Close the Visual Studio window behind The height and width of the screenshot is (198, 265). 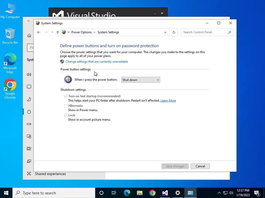tap(162, 13)
